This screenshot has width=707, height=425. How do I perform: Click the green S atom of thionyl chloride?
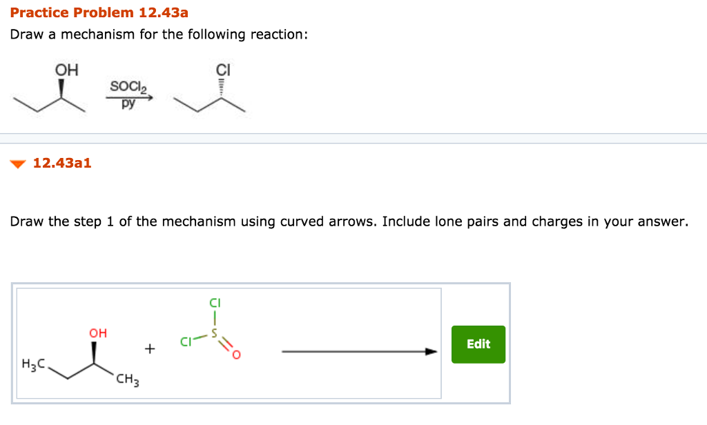coord(215,333)
